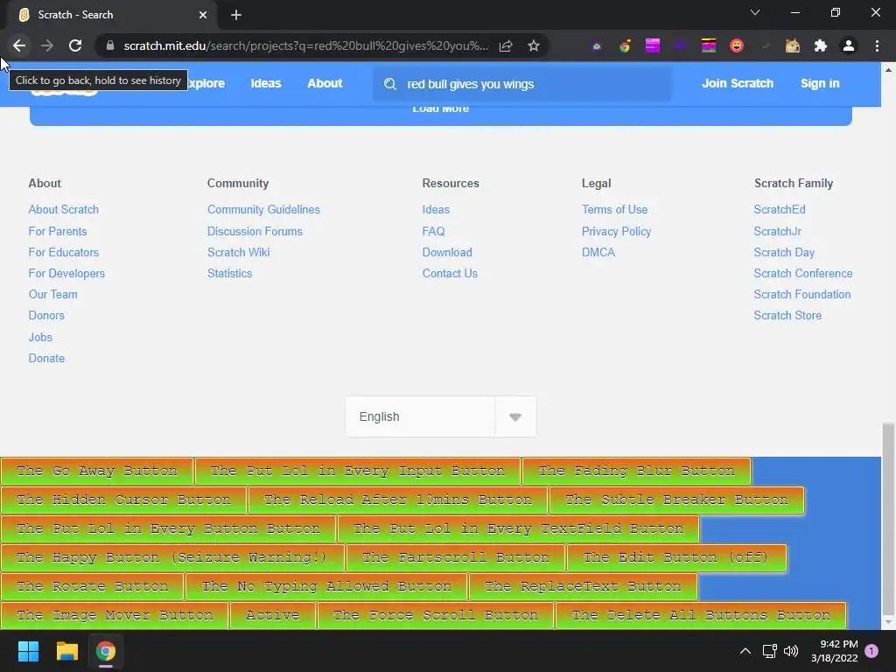Open the Scratch Wiki link
The height and width of the screenshot is (672, 896).
(238, 253)
